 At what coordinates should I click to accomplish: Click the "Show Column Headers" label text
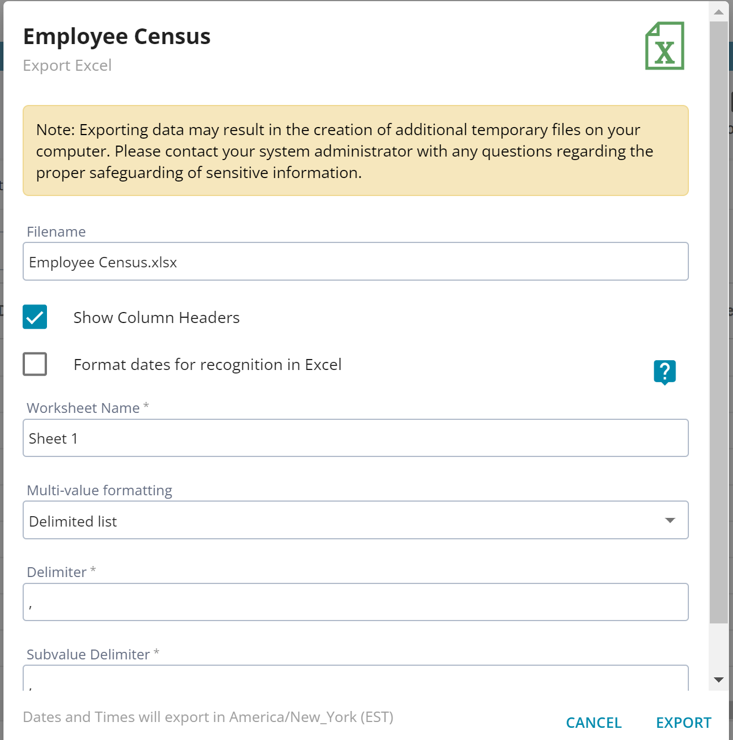coord(157,318)
